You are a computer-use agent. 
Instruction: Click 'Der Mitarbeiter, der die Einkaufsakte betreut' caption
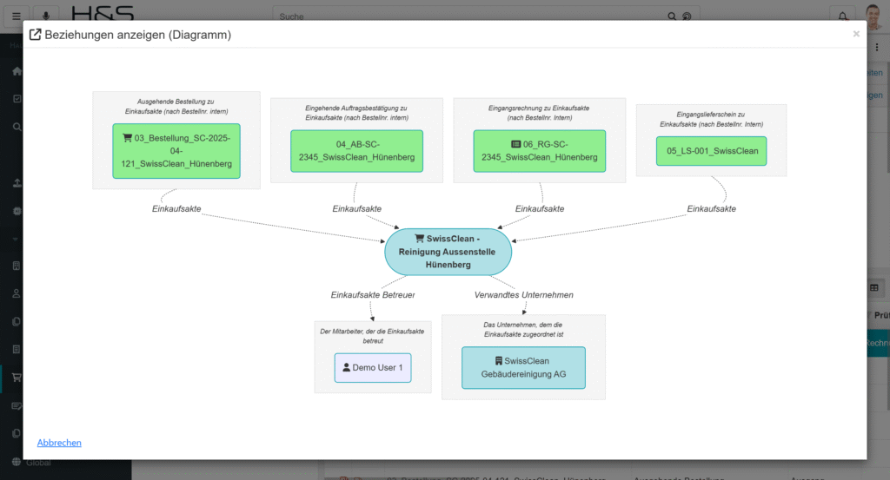[372, 336]
